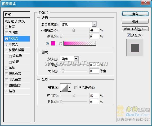Open the 方法 technique dropdown

pyautogui.click(x=76, y=59)
